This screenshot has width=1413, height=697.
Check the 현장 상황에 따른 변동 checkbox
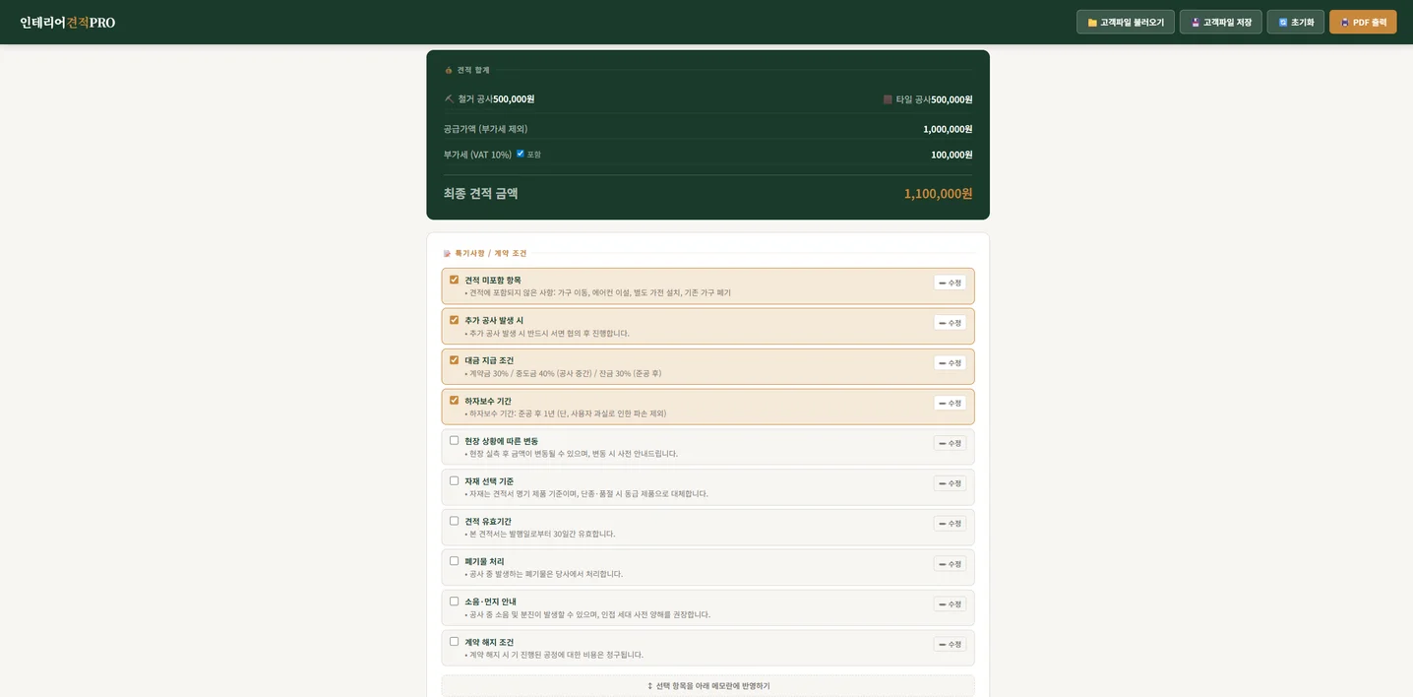454,440
